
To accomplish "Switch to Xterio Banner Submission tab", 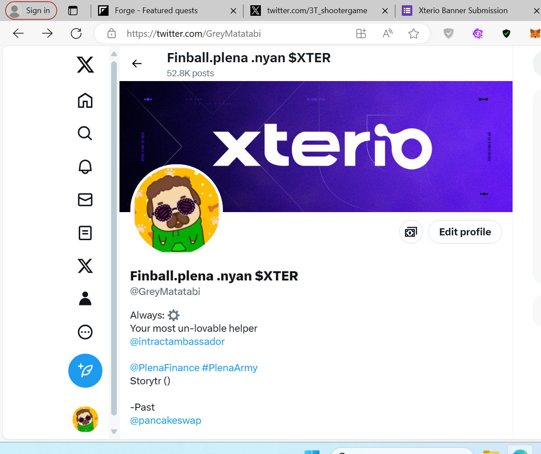I will [463, 11].
